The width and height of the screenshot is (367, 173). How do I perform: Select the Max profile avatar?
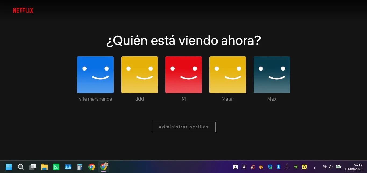pyautogui.click(x=272, y=75)
